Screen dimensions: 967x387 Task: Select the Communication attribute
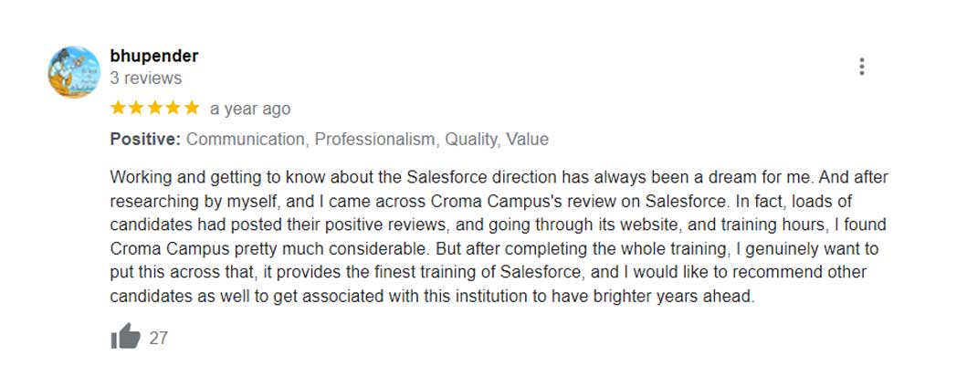[246, 140]
